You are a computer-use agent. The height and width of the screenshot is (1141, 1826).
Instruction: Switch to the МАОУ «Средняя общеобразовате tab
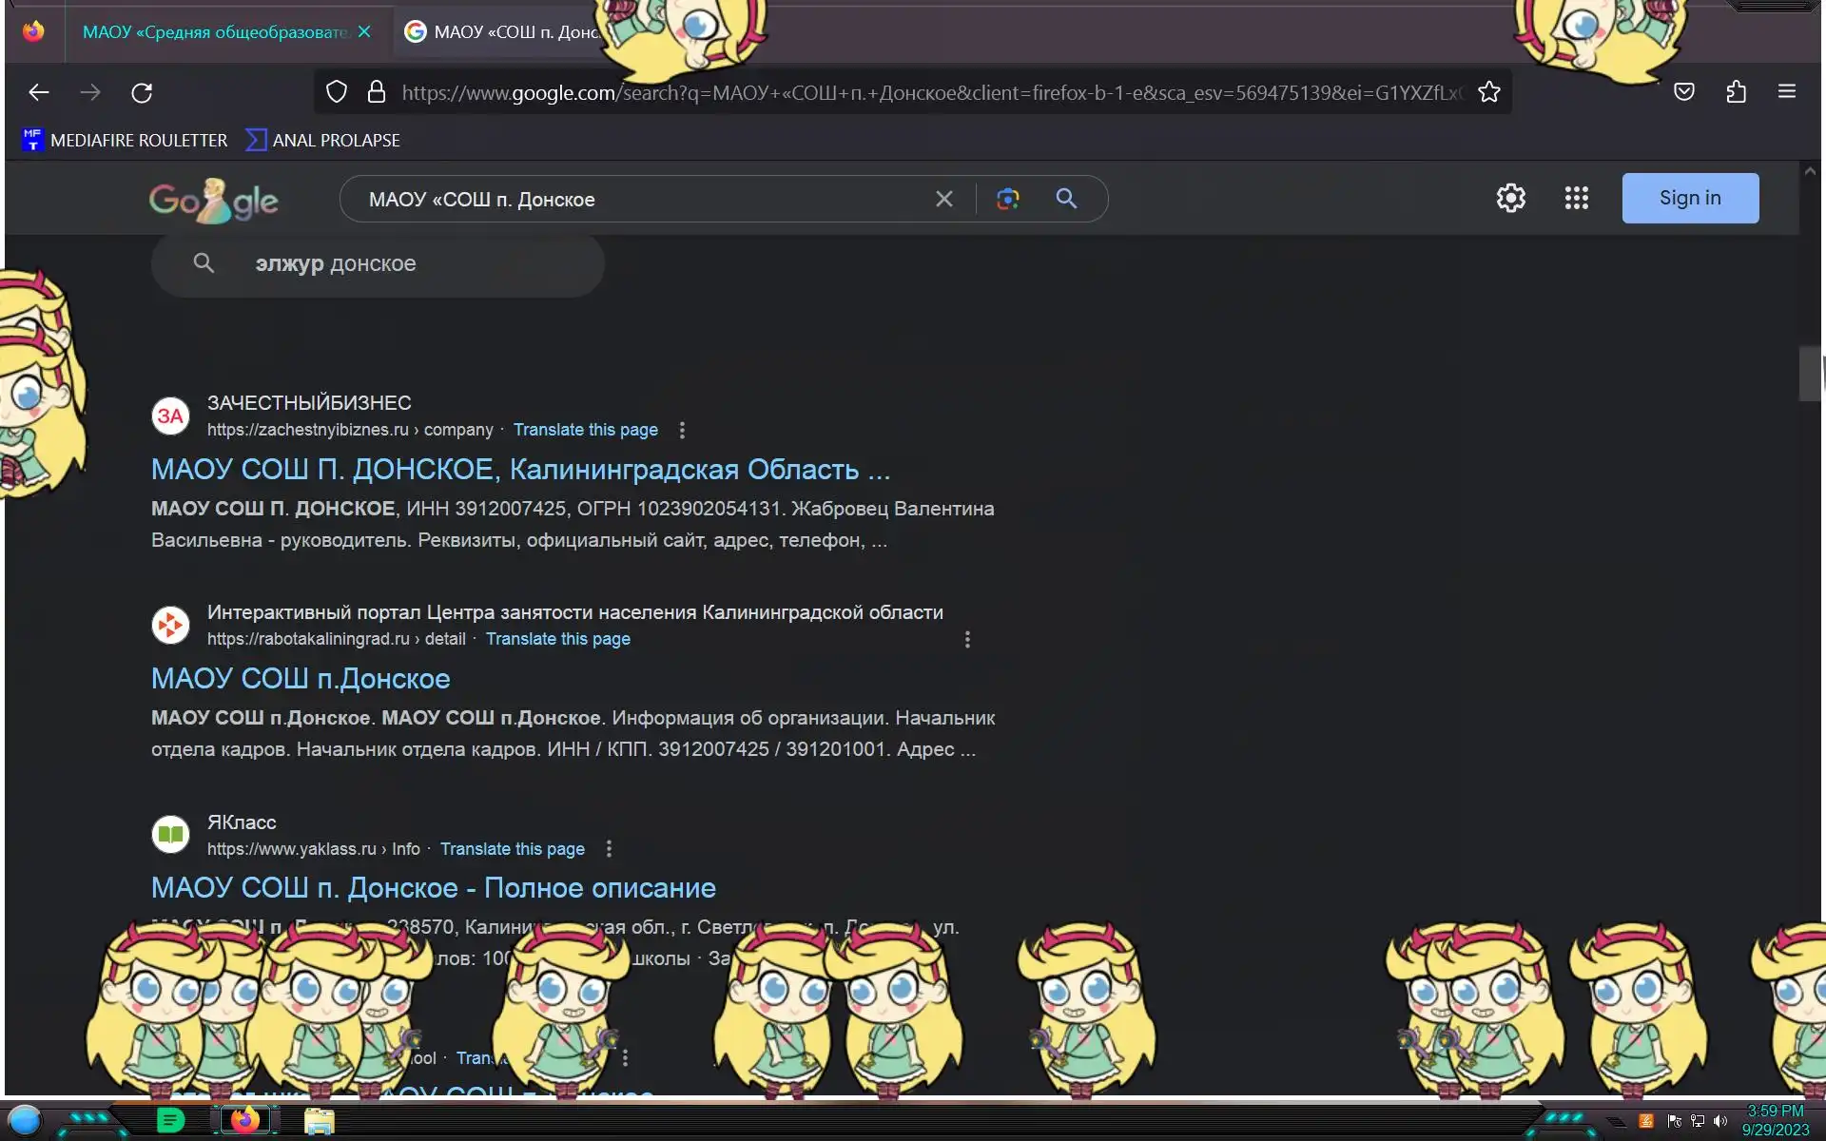point(214,32)
